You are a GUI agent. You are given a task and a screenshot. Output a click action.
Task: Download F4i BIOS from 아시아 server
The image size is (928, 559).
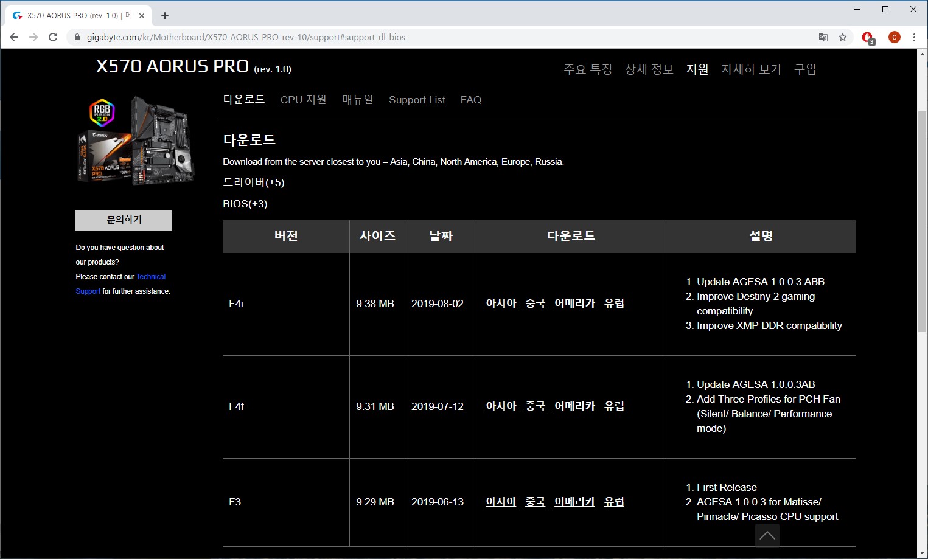click(x=501, y=304)
